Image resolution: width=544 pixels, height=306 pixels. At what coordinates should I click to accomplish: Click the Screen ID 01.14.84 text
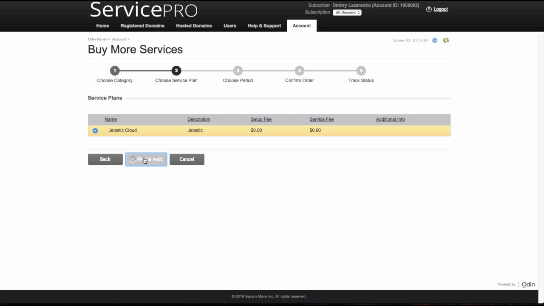(x=411, y=40)
